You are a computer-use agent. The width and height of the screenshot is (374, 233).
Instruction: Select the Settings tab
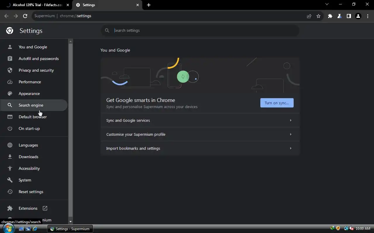click(107, 5)
